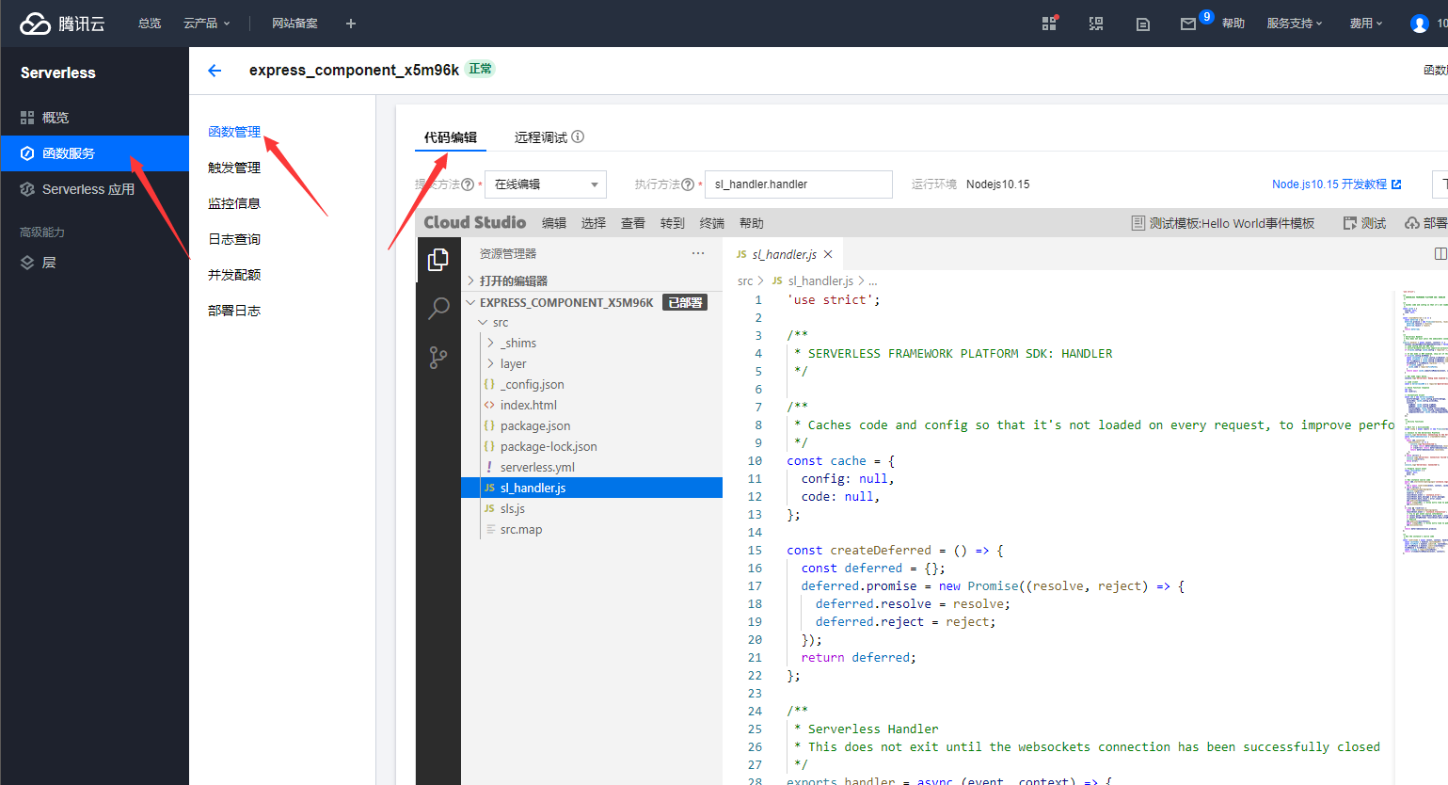The height and width of the screenshot is (785, 1448).
Task: Expand the 云产品 dropdown
Action: point(207,24)
